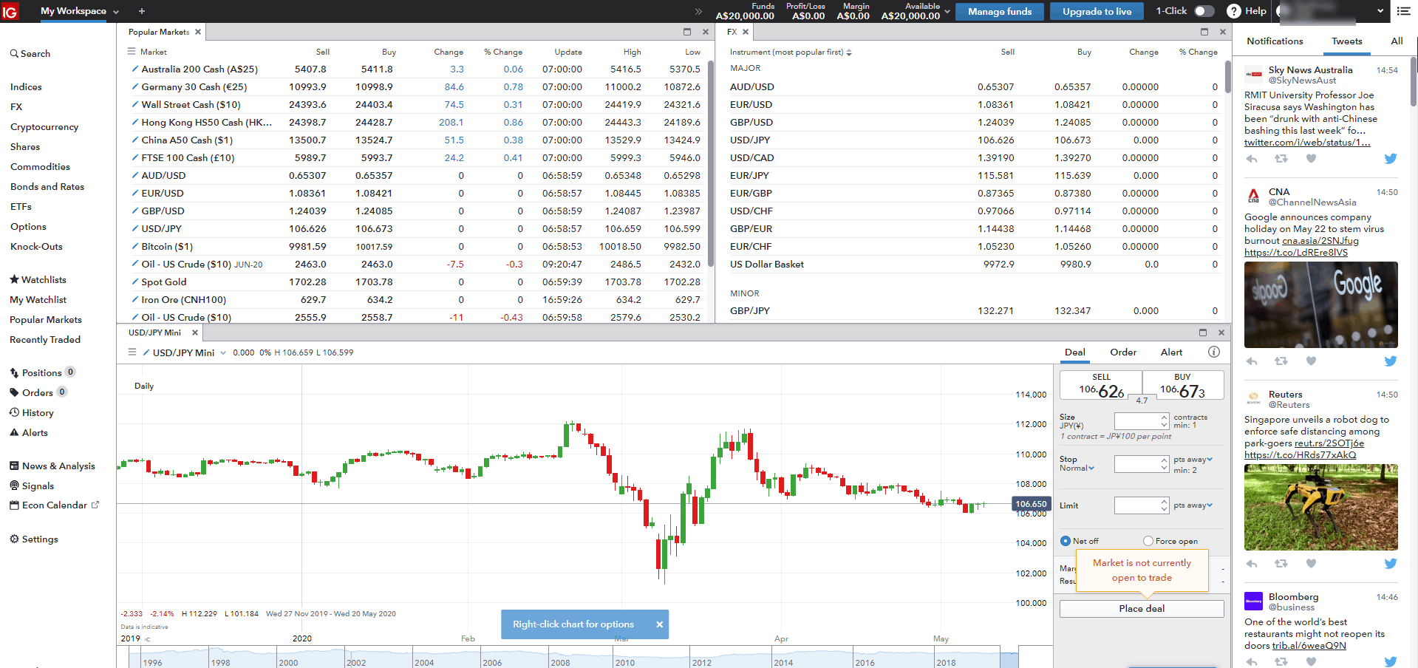1418x668 pixels.
Task: Click the Stop input field
Action: click(1137, 464)
